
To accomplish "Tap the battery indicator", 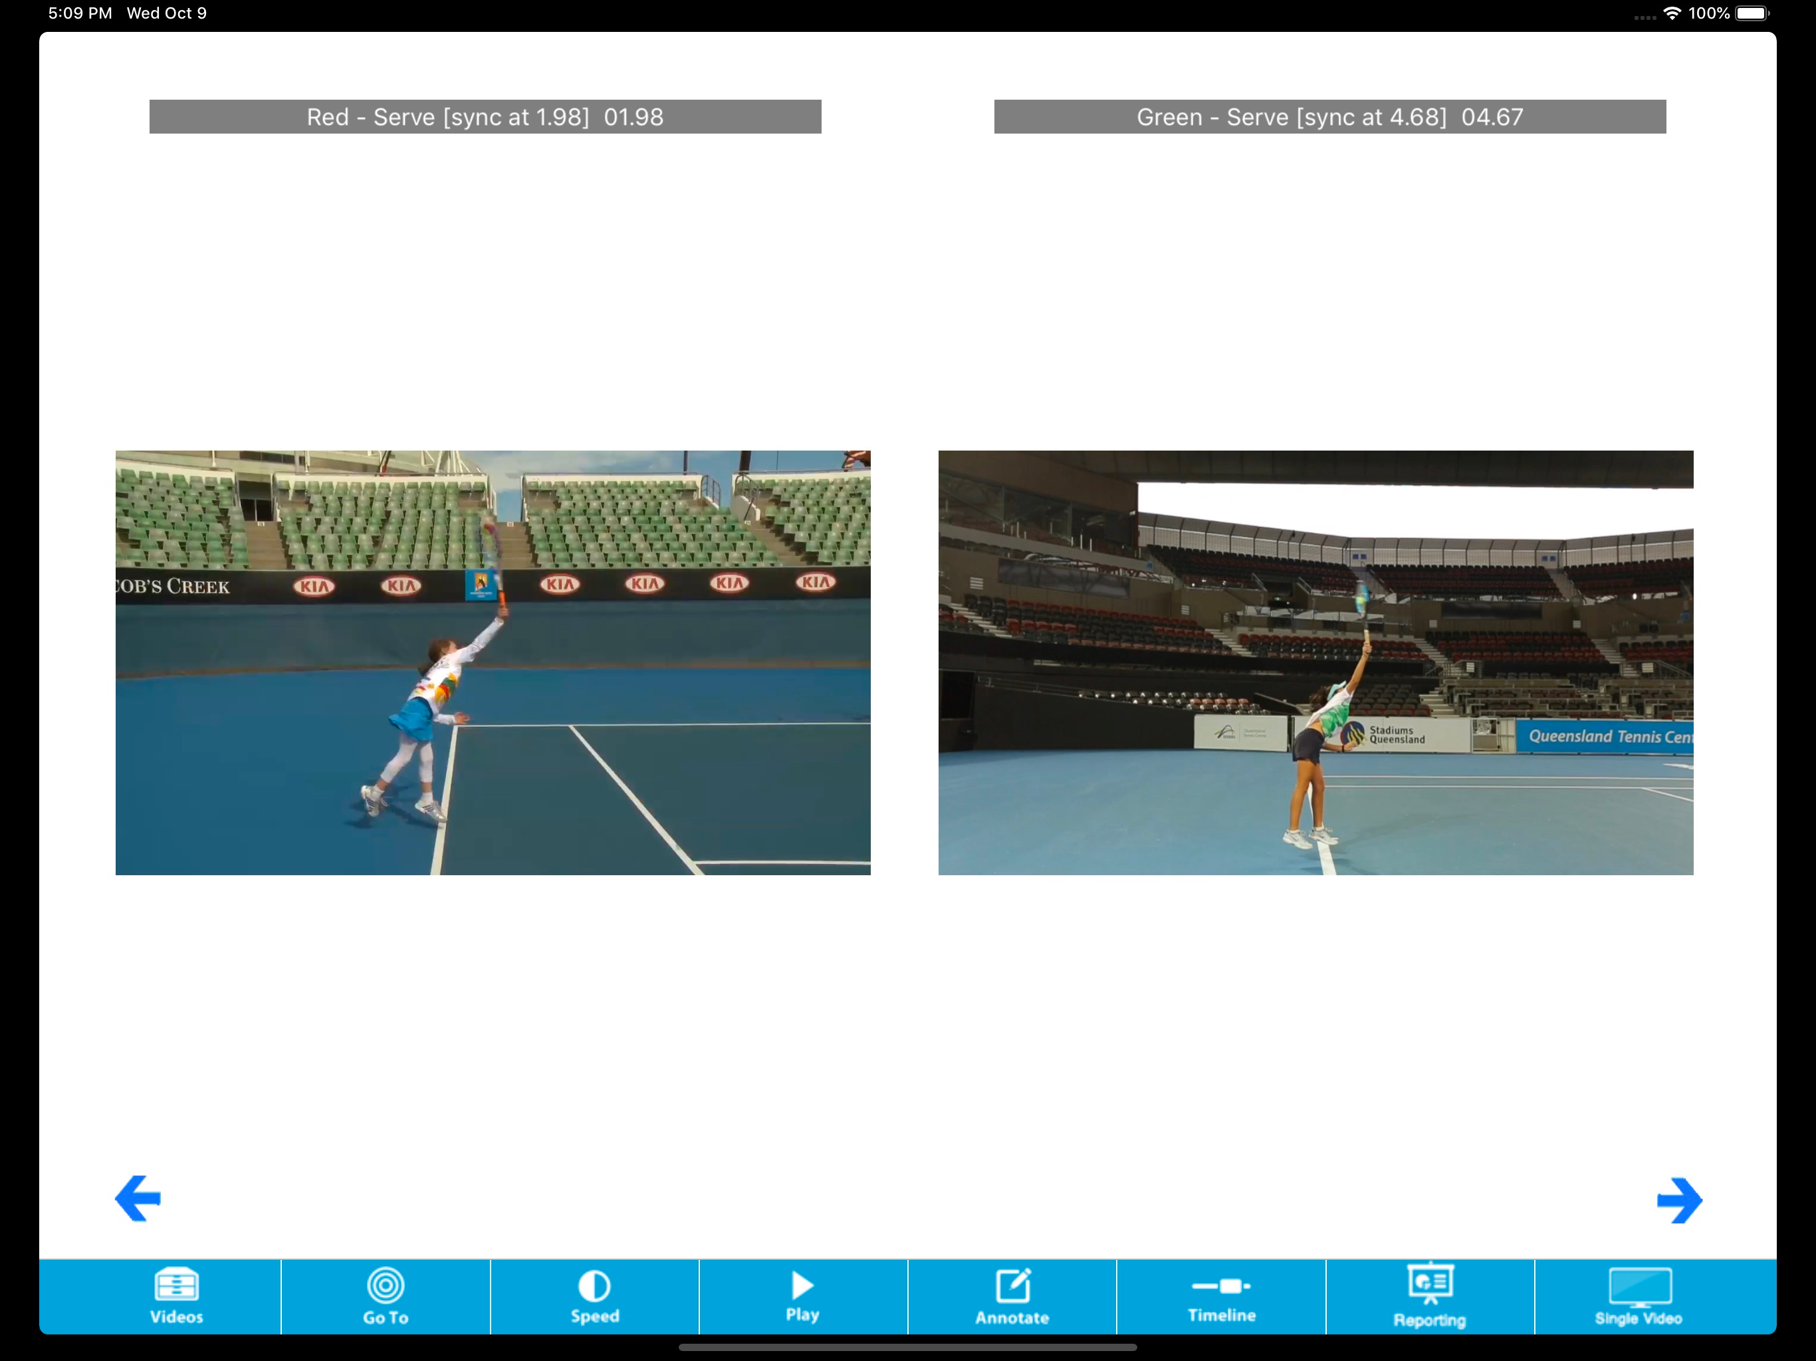I will click(1752, 13).
